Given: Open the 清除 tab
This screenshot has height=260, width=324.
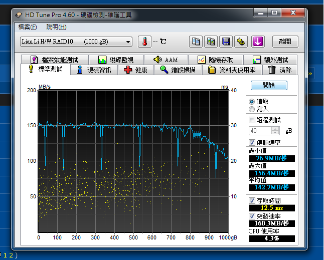Looking at the screenshot, I should tap(280, 70).
